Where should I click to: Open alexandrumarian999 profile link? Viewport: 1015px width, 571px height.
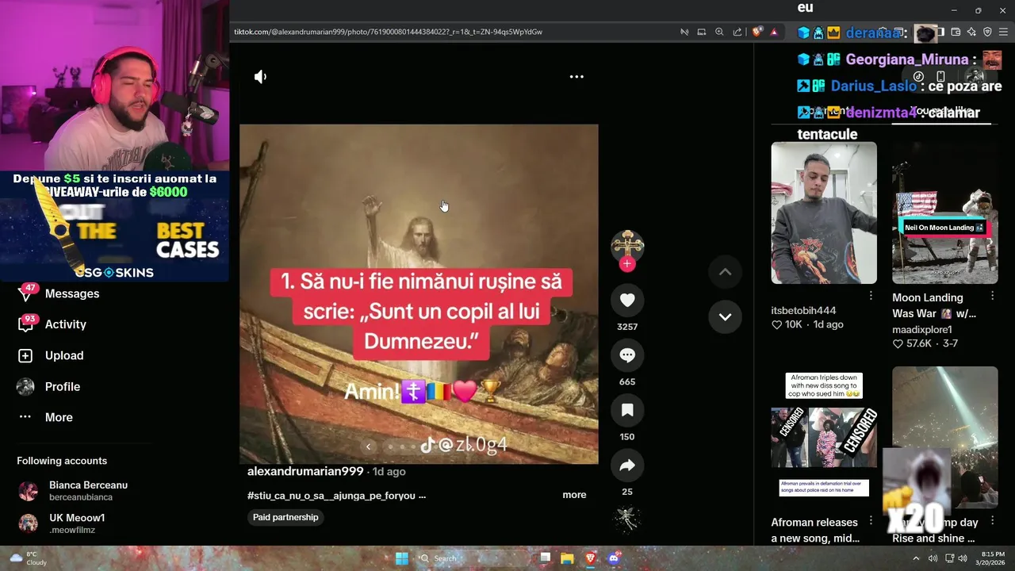(305, 471)
